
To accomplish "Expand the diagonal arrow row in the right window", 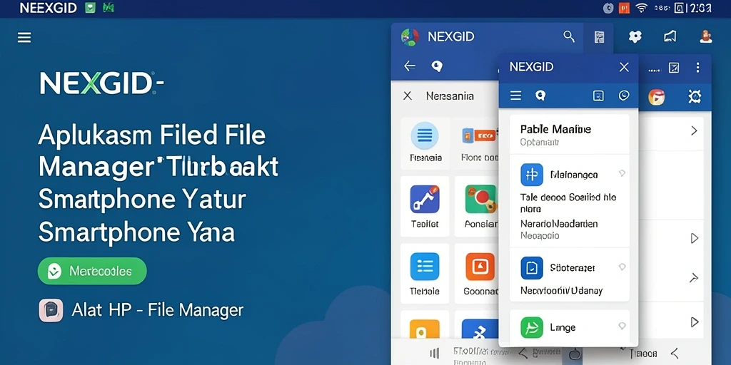I will (694, 279).
